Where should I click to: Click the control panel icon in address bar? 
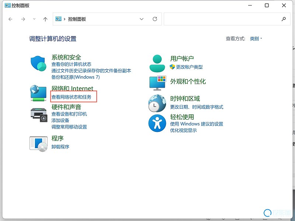pos(58,19)
